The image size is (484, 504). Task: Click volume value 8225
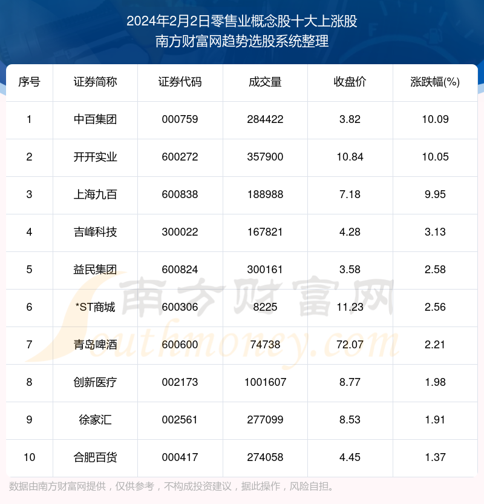point(265,307)
